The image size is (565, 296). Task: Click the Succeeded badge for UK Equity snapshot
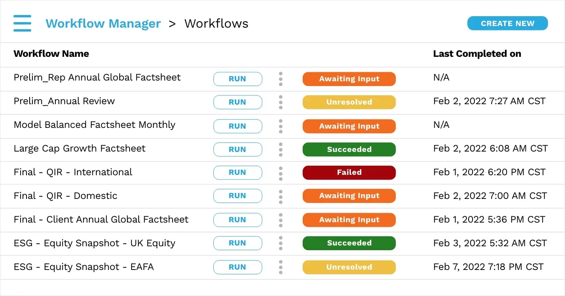[x=349, y=243]
